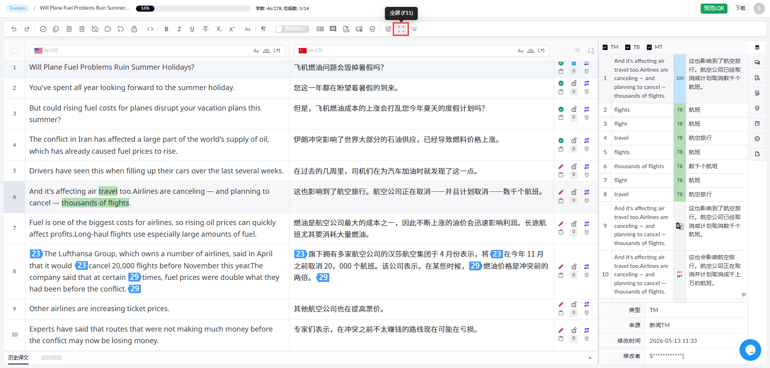Click the undo arrow in the toolbar
770x368 pixels.
pyautogui.click(x=14, y=29)
